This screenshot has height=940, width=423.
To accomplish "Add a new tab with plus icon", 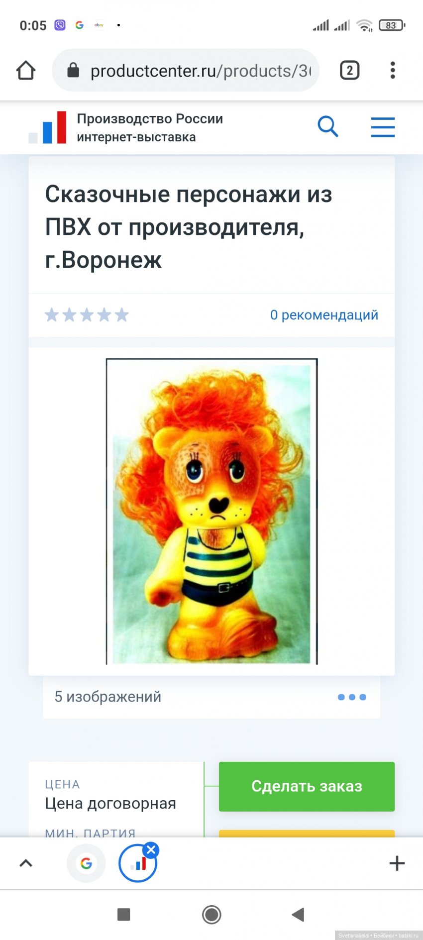I will tap(397, 863).
